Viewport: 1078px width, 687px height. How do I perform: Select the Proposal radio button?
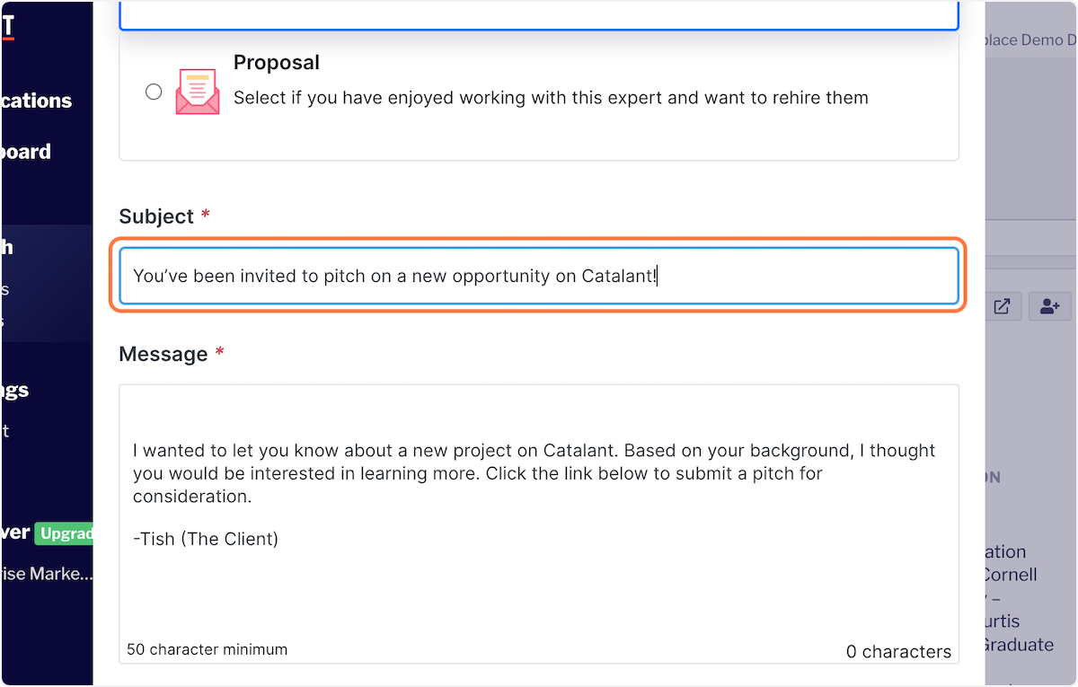coord(154,92)
